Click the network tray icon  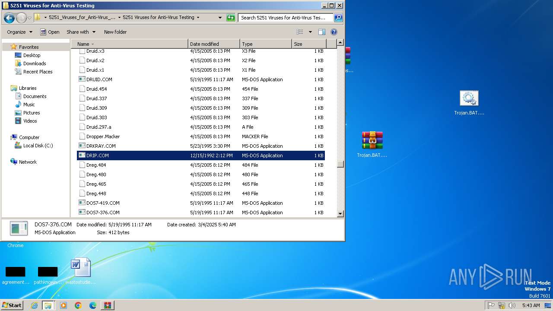coord(502,305)
